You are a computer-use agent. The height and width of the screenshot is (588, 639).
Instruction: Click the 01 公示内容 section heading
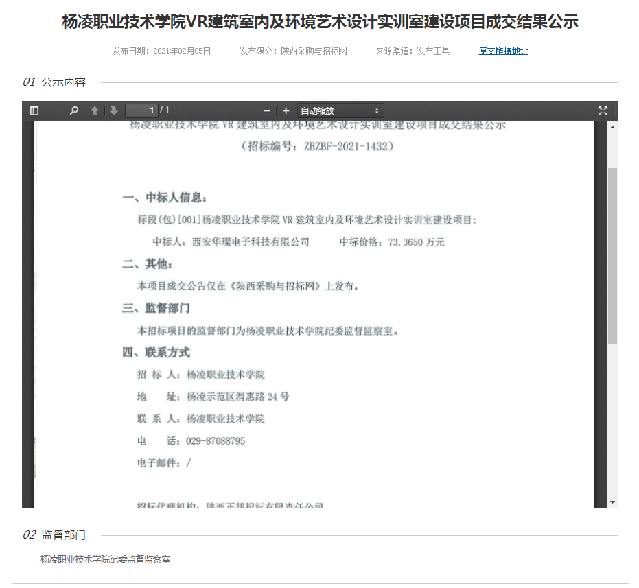point(54,82)
